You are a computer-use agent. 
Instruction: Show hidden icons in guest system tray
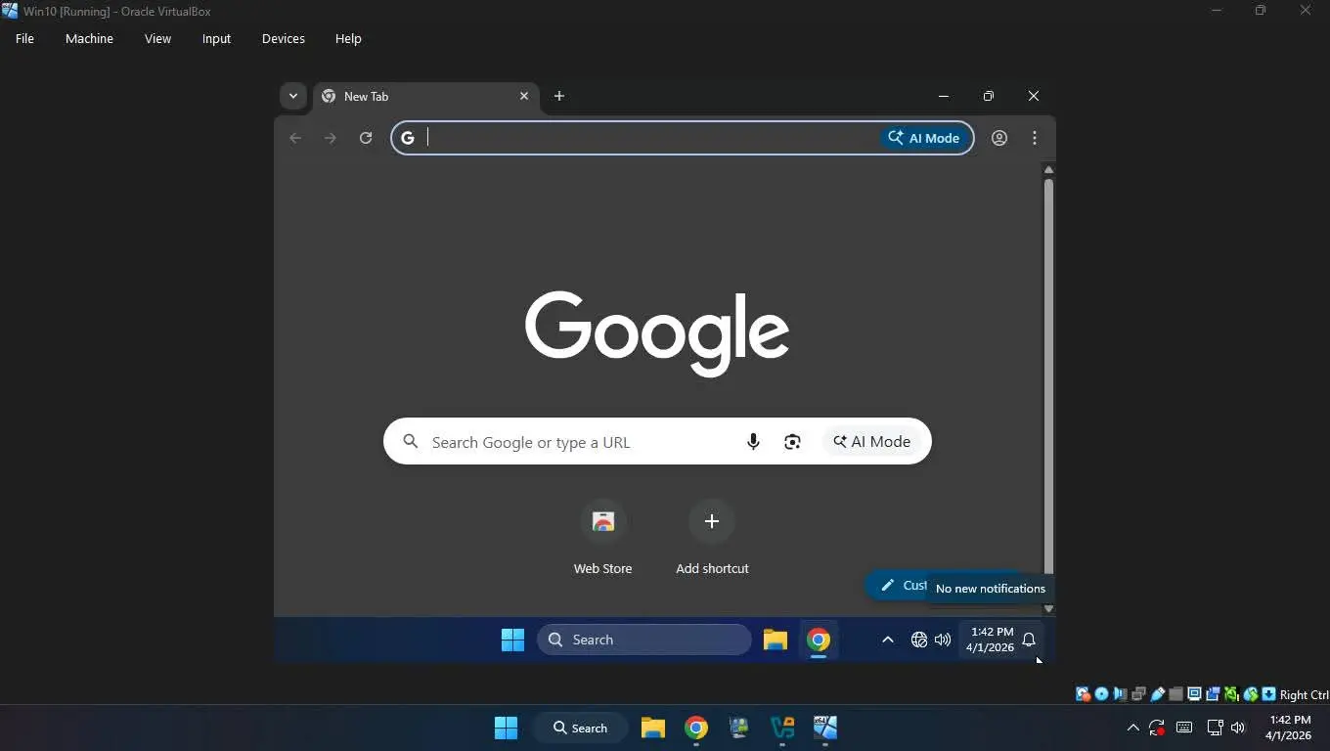pyautogui.click(x=888, y=640)
